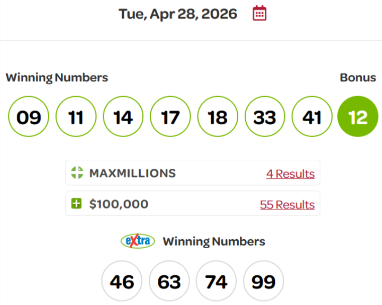Open the 4 Results link
The width and height of the screenshot is (382, 305).
click(x=290, y=174)
